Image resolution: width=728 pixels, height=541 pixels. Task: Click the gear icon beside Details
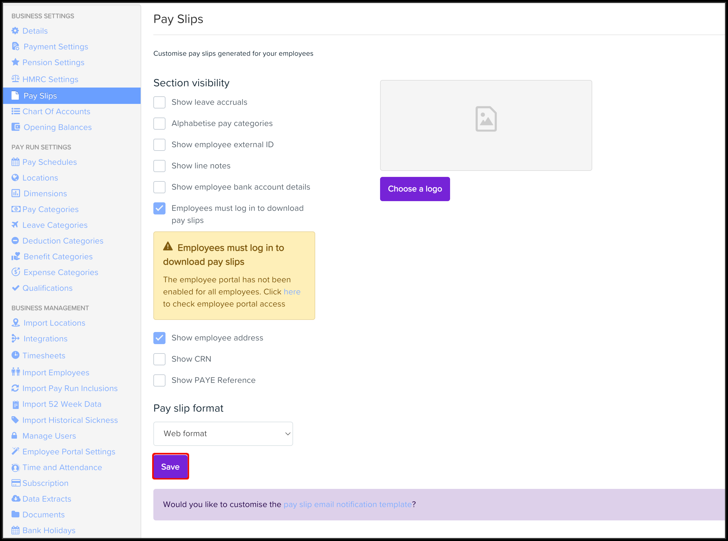click(x=15, y=31)
